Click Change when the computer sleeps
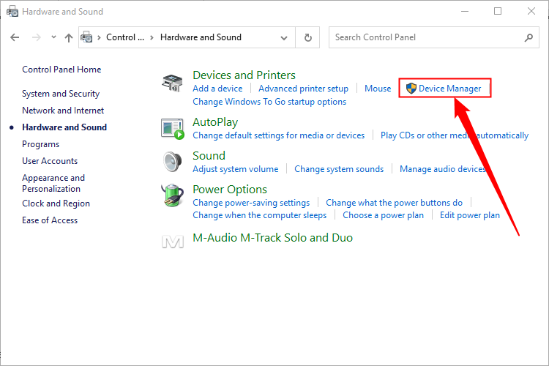 tap(259, 214)
